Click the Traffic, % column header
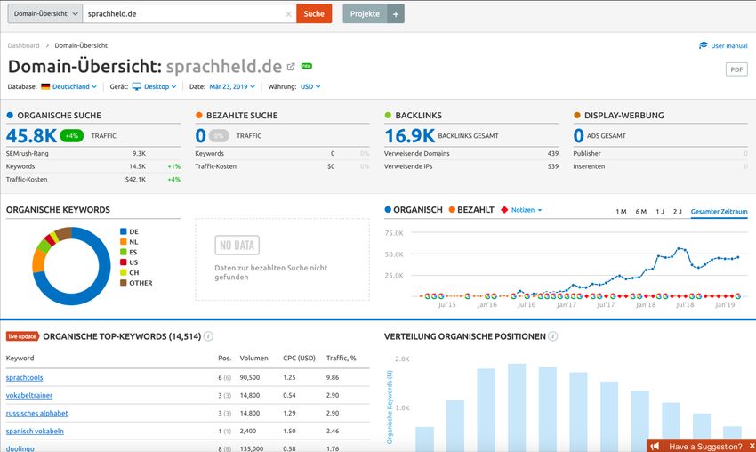This screenshot has width=756, height=452. click(341, 358)
